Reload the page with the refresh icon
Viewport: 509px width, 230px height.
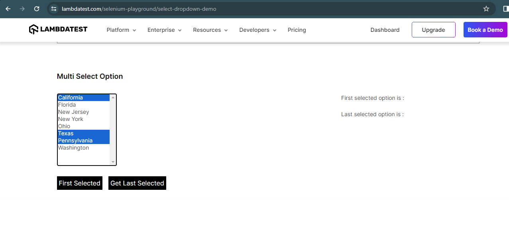[37, 8]
